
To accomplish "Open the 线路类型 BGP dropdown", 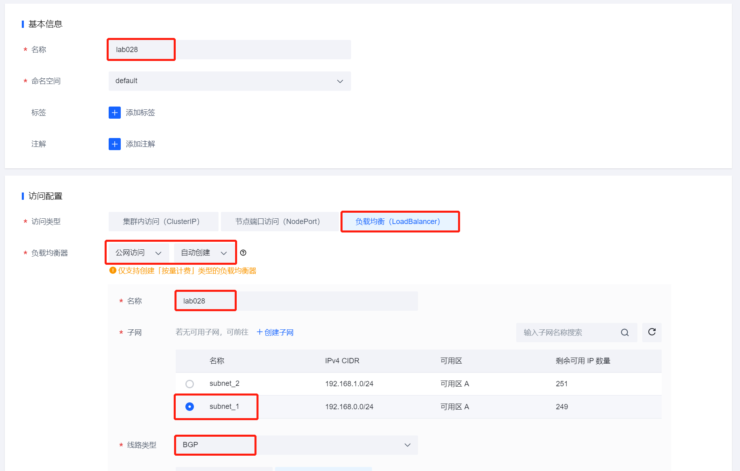I will pyautogui.click(x=296, y=445).
